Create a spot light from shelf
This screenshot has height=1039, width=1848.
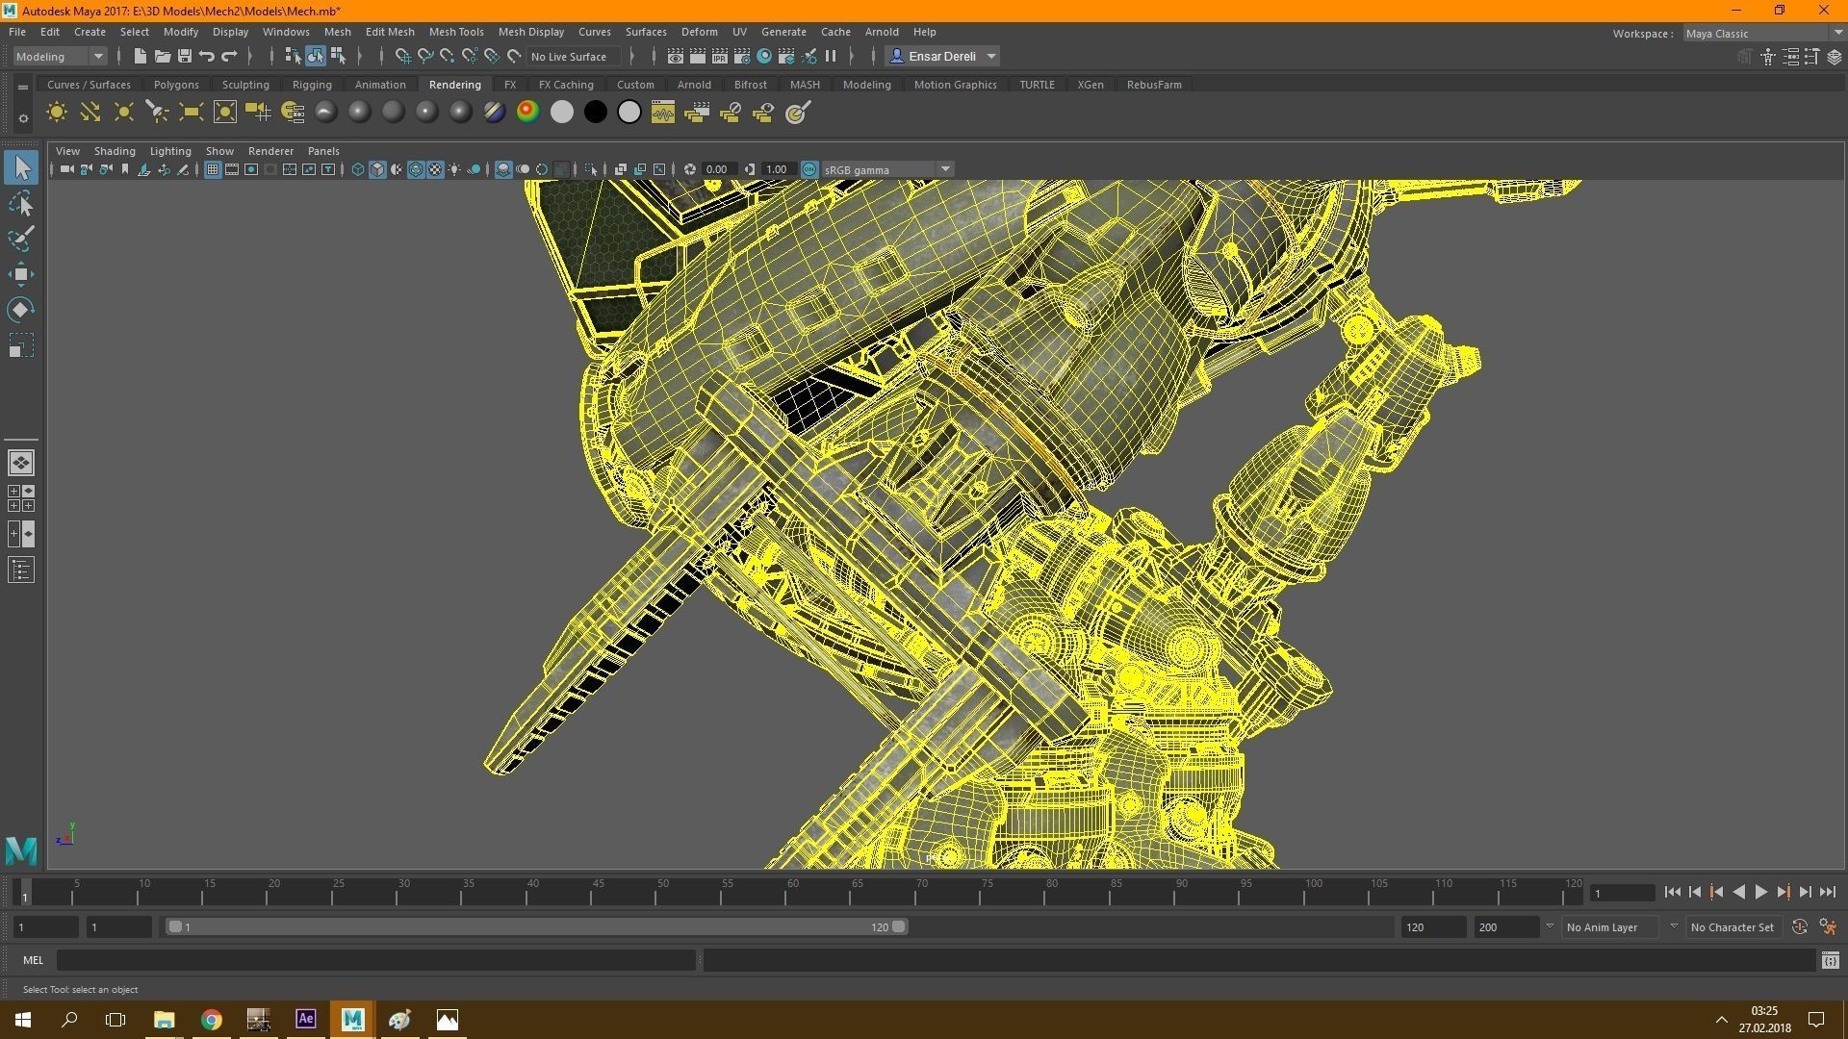coord(157,113)
